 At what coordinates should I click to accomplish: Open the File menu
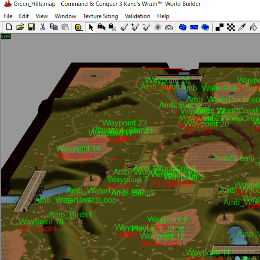(8, 16)
